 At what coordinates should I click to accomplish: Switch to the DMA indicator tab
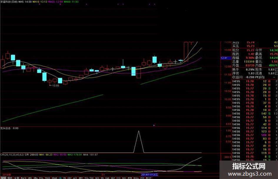[36, 178]
